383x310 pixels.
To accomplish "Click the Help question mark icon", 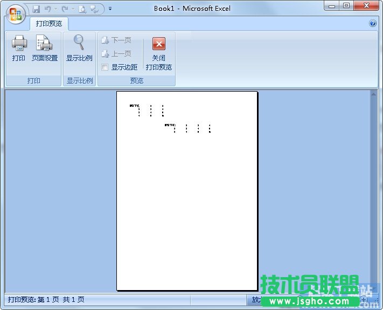I will coord(373,24).
